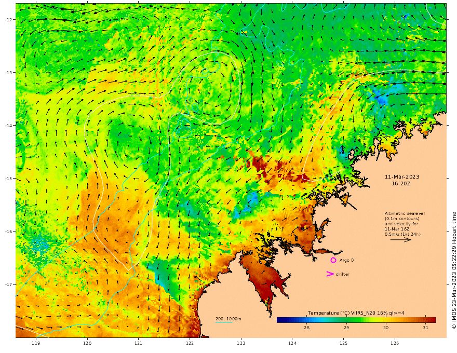This screenshot has width=457, height=353.
Task: Click the latitude axis label -15
Action: [8, 179]
